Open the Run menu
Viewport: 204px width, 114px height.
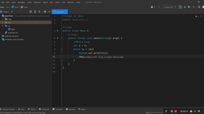(51, 2)
